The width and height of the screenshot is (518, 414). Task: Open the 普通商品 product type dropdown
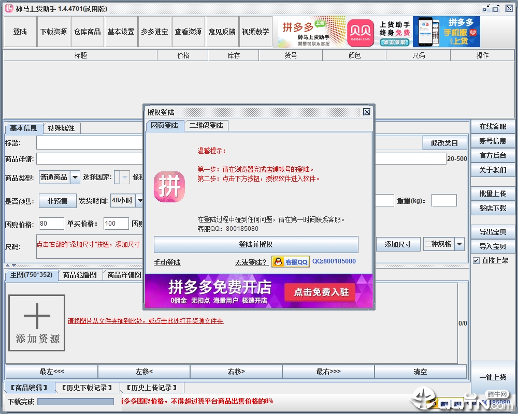click(58, 177)
